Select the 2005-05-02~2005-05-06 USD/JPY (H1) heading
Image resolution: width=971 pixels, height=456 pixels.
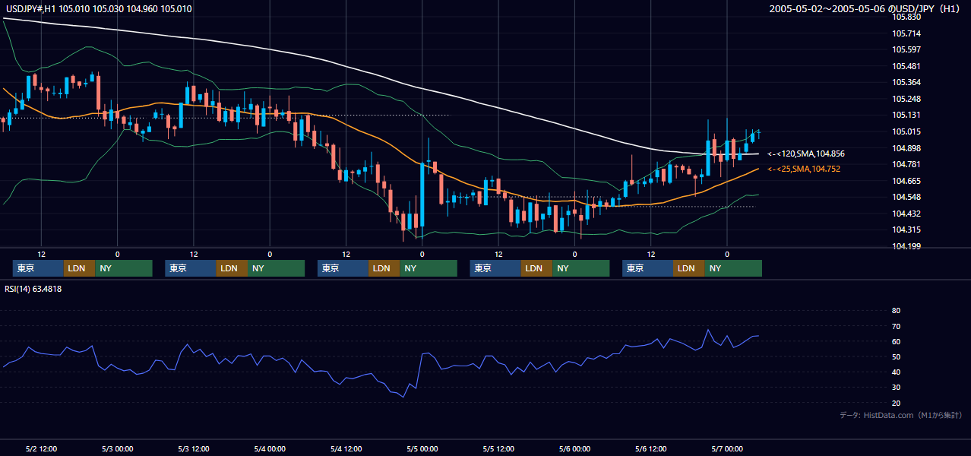coord(866,8)
